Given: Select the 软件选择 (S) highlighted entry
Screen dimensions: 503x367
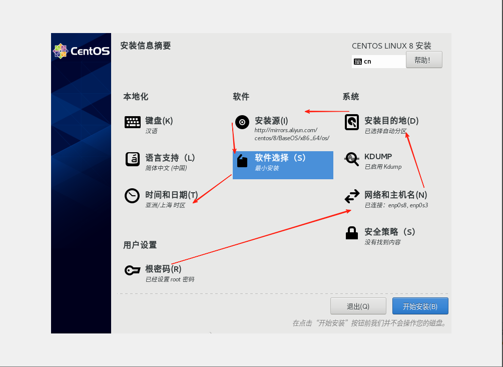Looking at the screenshot, I should coord(280,158).
